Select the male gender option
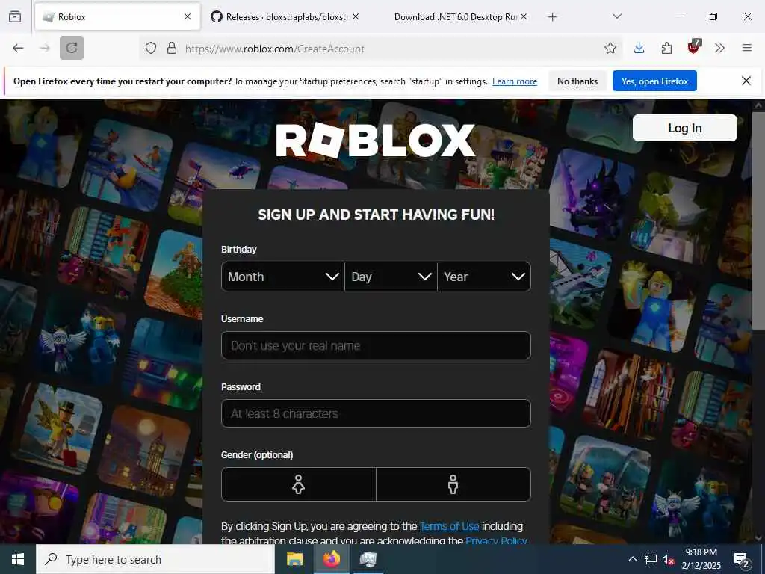This screenshot has width=765, height=574. 453,484
